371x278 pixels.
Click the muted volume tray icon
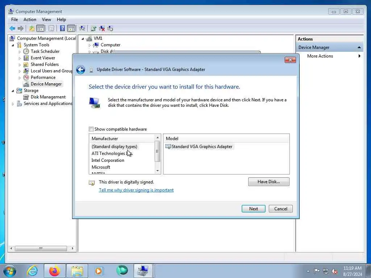(334, 271)
